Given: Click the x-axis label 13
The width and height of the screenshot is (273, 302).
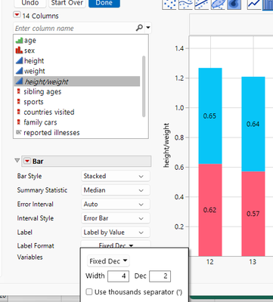Looking at the screenshot, I should click(x=253, y=262).
